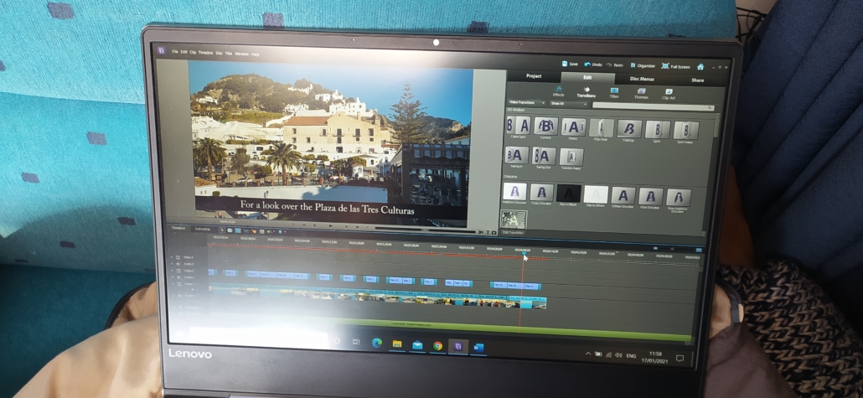The height and width of the screenshot is (398, 863).
Task: Open the Timeline menu
Action: coord(205,53)
